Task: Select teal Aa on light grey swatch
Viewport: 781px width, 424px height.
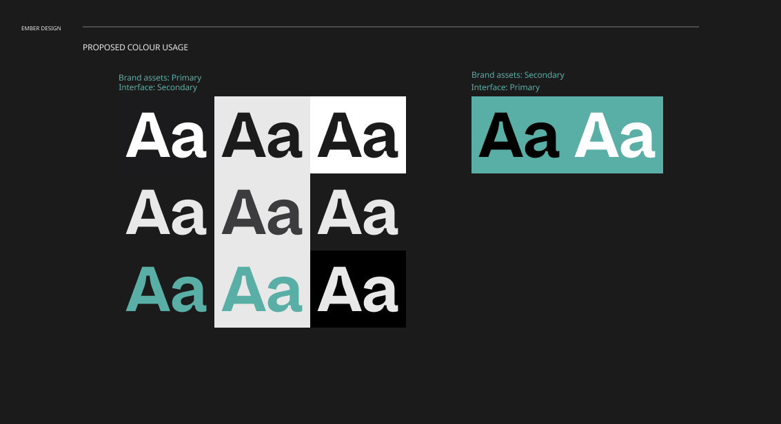Action: 262,289
